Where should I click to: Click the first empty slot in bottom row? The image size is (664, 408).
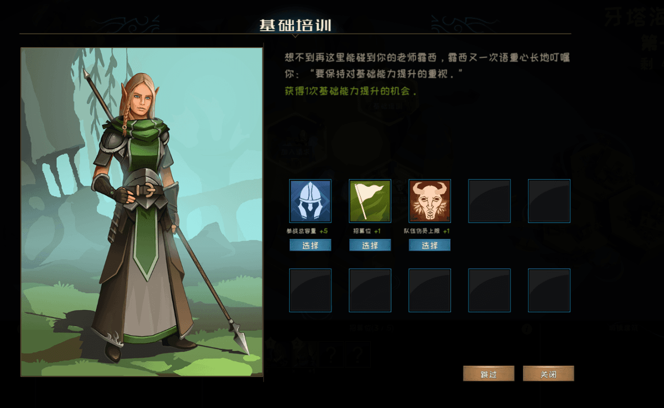pyautogui.click(x=311, y=290)
